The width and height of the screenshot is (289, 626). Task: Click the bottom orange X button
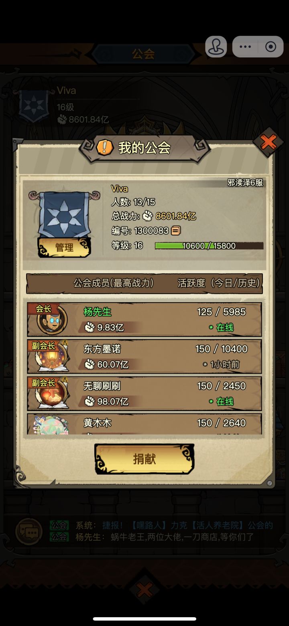click(x=144, y=590)
